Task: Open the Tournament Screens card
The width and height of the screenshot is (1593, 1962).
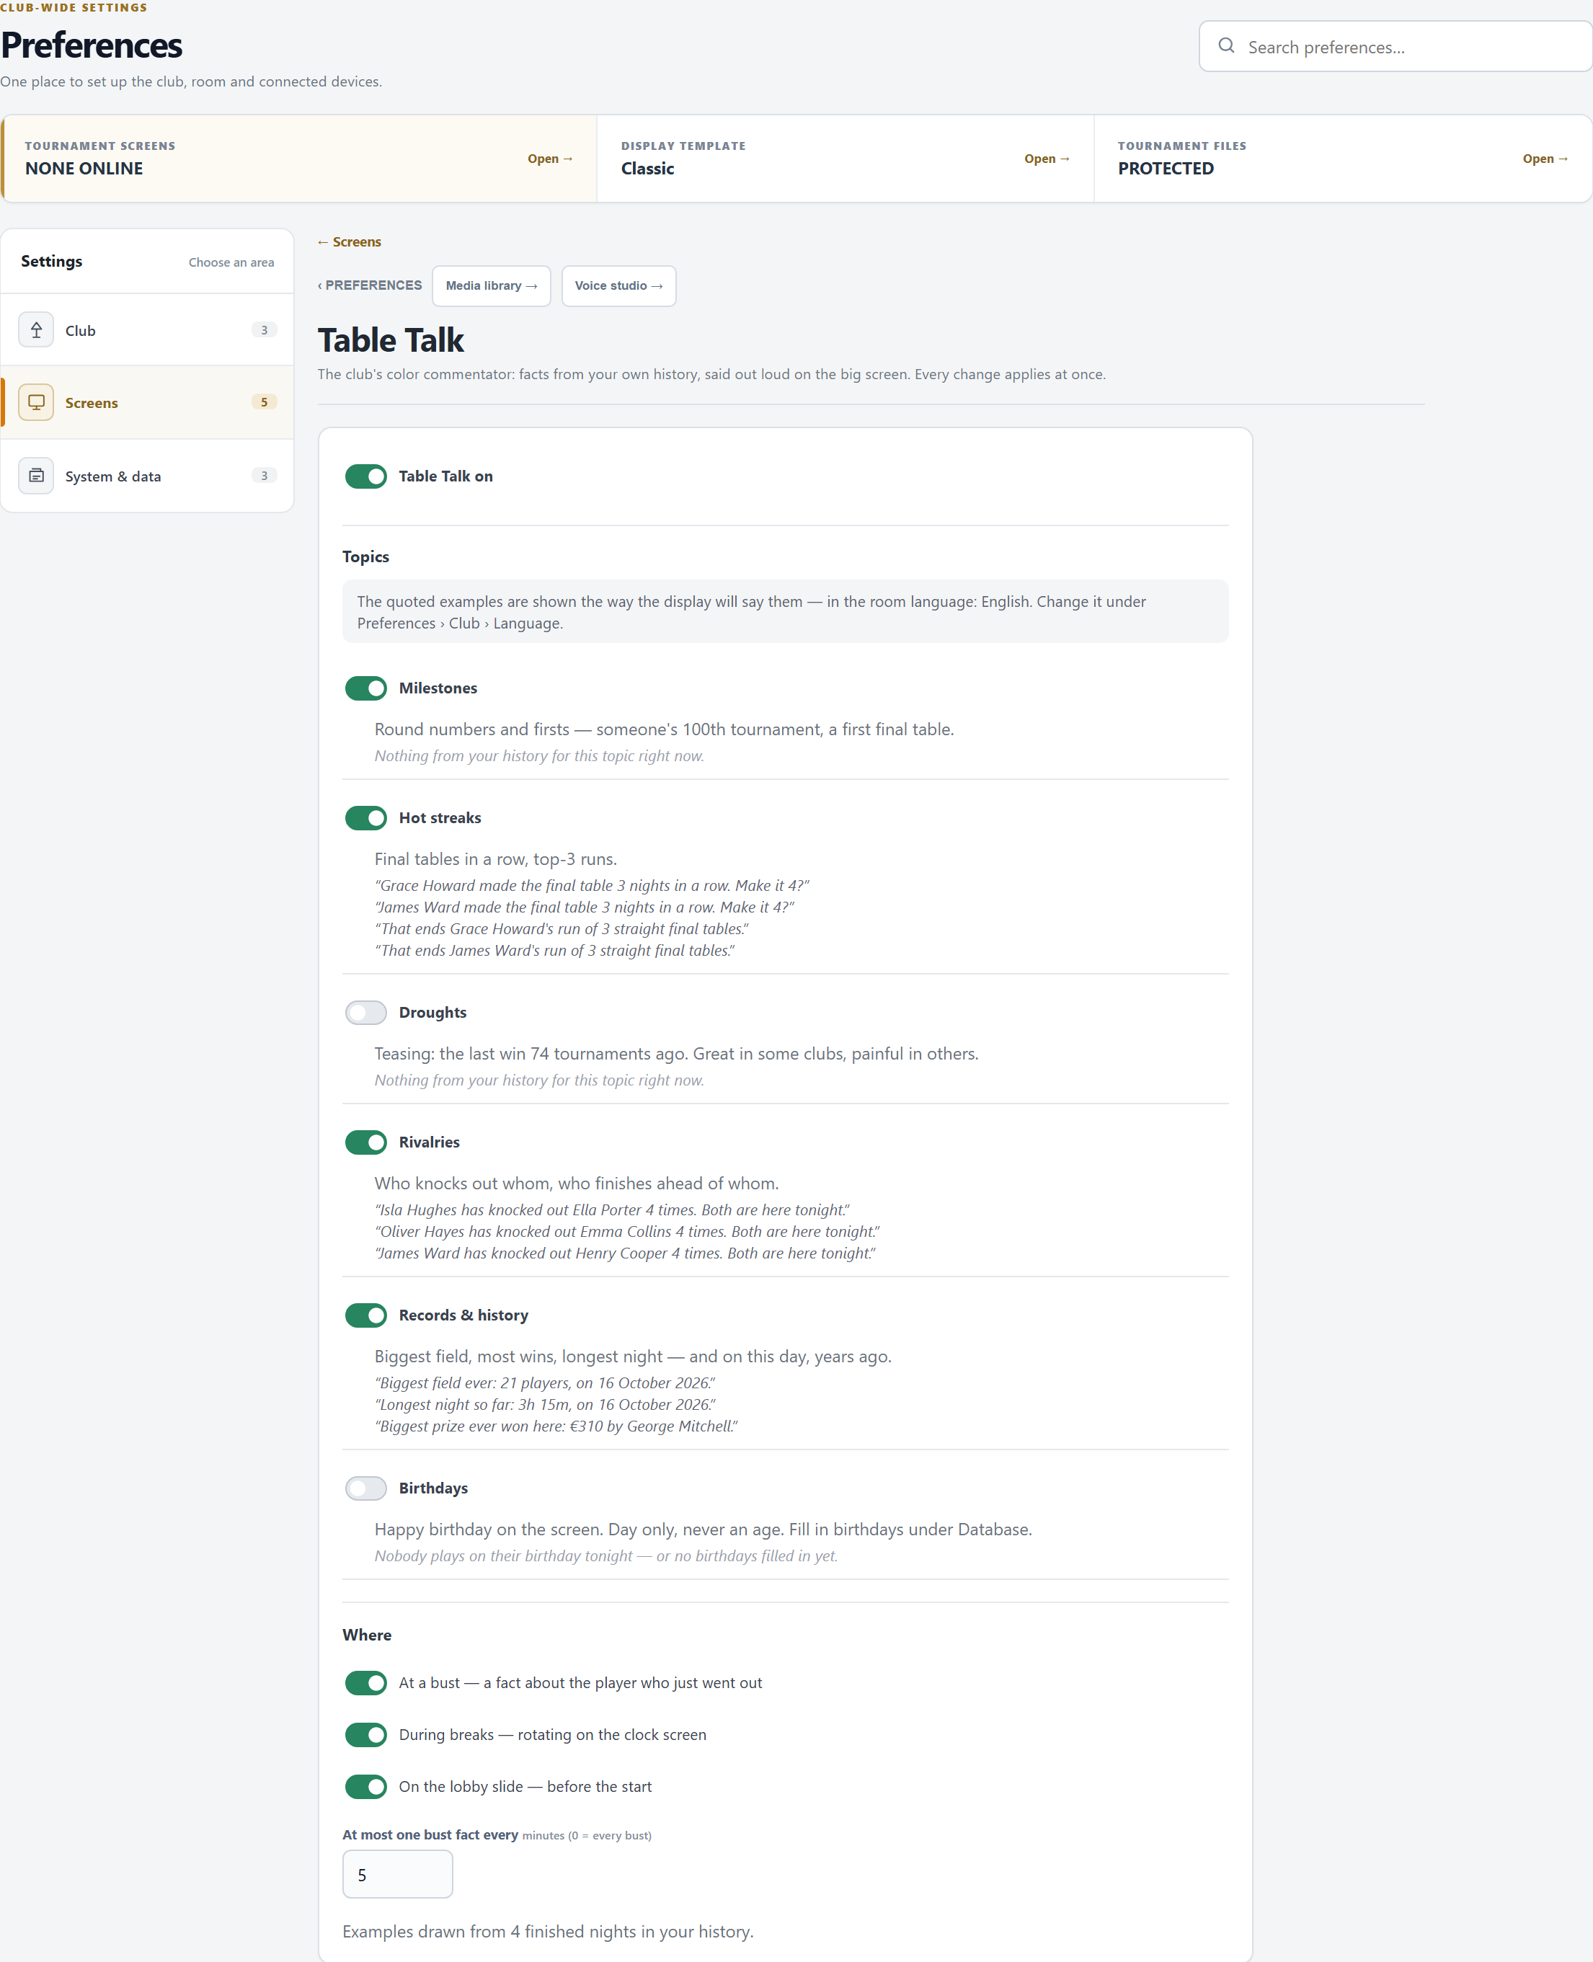Action: click(x=299, y=158)
